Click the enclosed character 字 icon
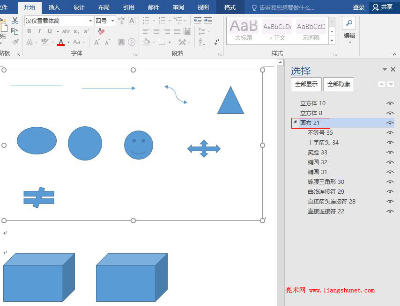 132,42
